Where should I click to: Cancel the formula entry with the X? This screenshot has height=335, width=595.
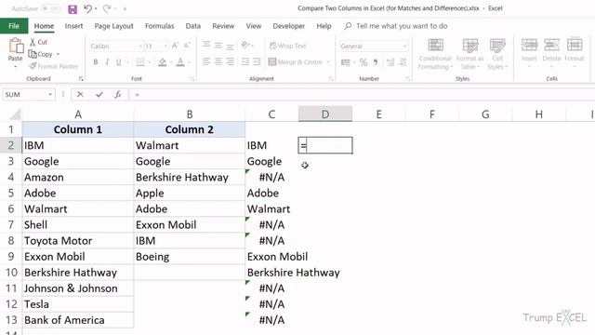(x=80, y=95)
